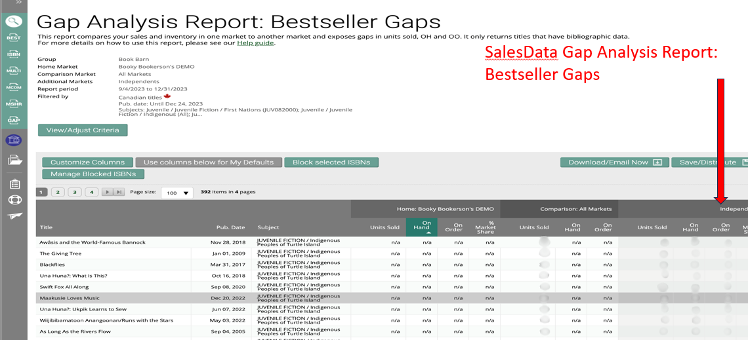Select the Blackflies title row
The width and height of the screenshot is (748, 340).
[x=53, y=265]
